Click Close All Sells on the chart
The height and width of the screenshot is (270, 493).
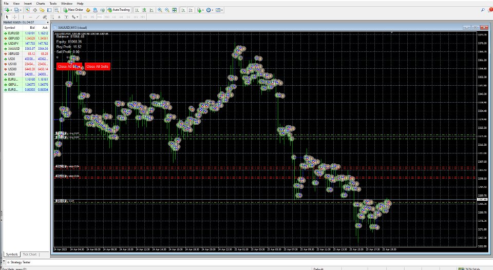(x=97, y=66)
